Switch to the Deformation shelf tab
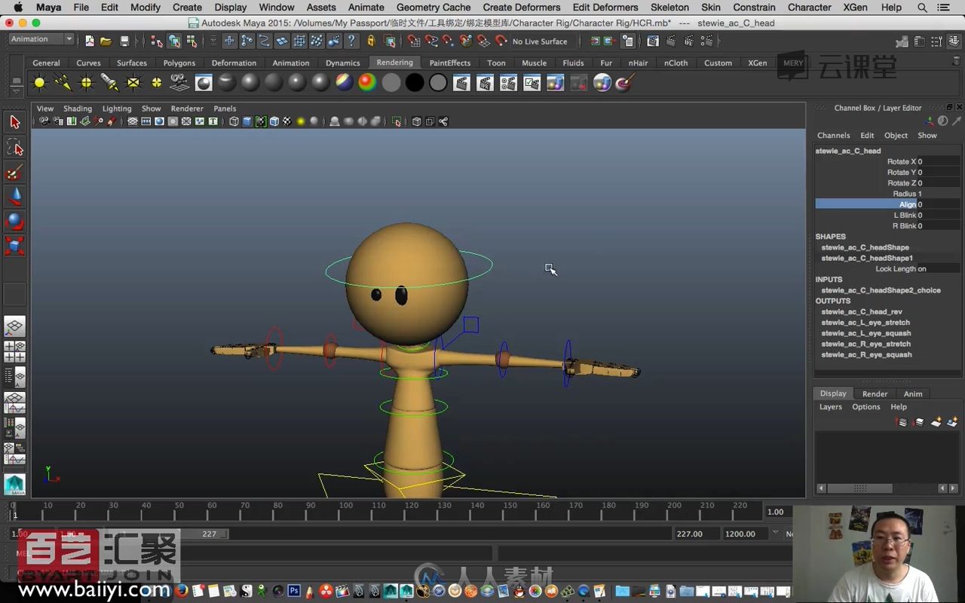The image size is (965, 603). coord(234,63)
